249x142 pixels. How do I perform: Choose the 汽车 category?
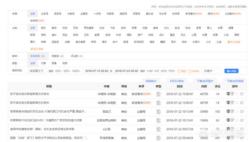pos(112,28)
